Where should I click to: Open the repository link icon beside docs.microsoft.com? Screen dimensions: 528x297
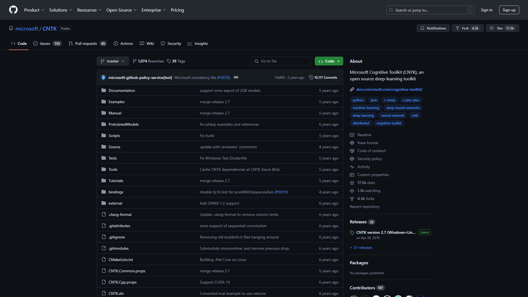[x=352, y=89]
